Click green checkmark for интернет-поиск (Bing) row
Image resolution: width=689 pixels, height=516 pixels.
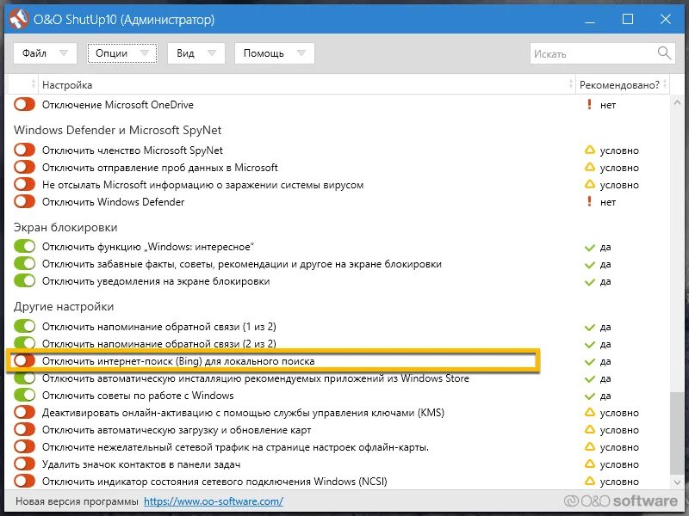coord(589,361)
